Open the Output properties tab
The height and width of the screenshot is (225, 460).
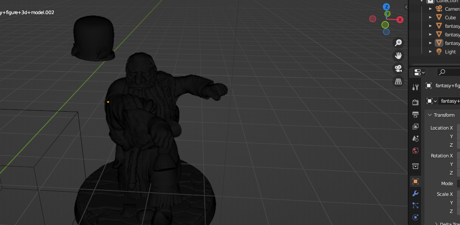(415, 114)
